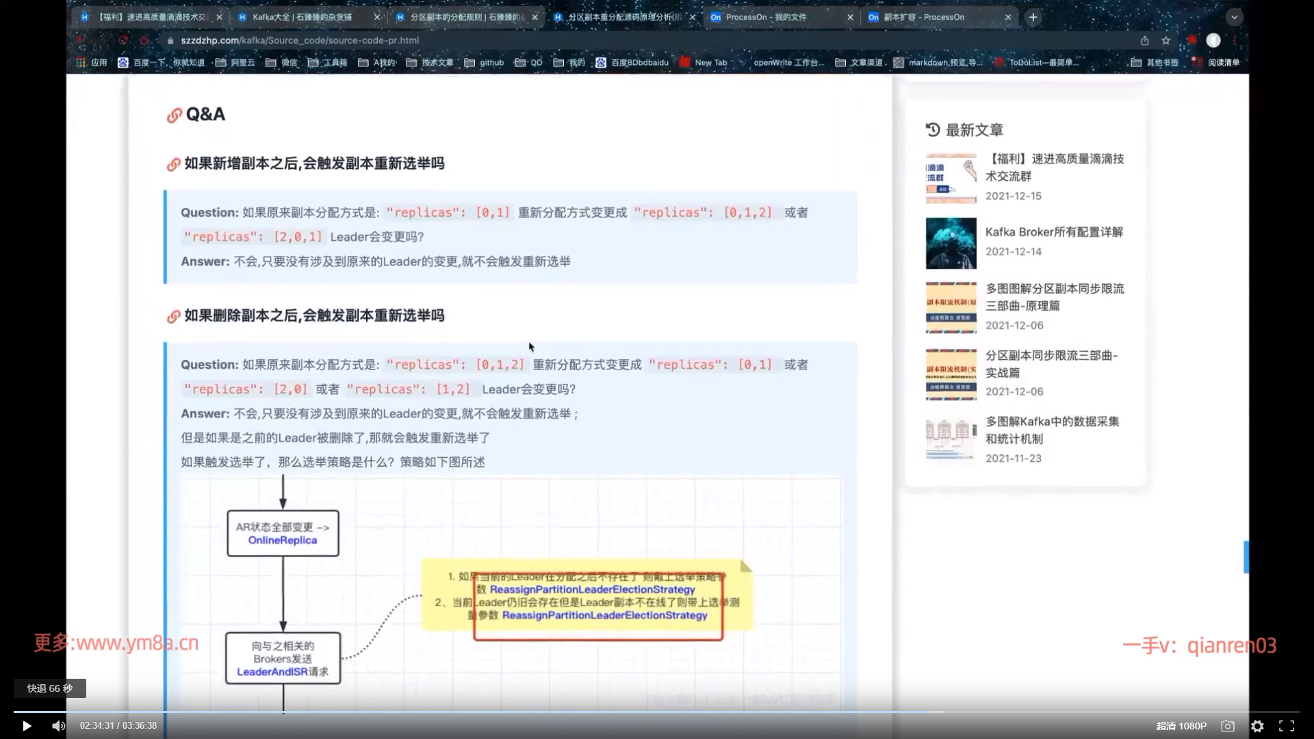Click the browser share icon
Screen dimensions: 1314x739
click(x=1144, y=40)
